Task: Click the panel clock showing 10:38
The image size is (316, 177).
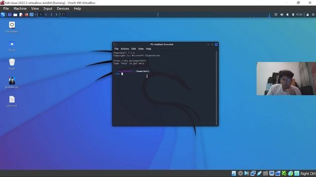Action: [x=299, y=15]
